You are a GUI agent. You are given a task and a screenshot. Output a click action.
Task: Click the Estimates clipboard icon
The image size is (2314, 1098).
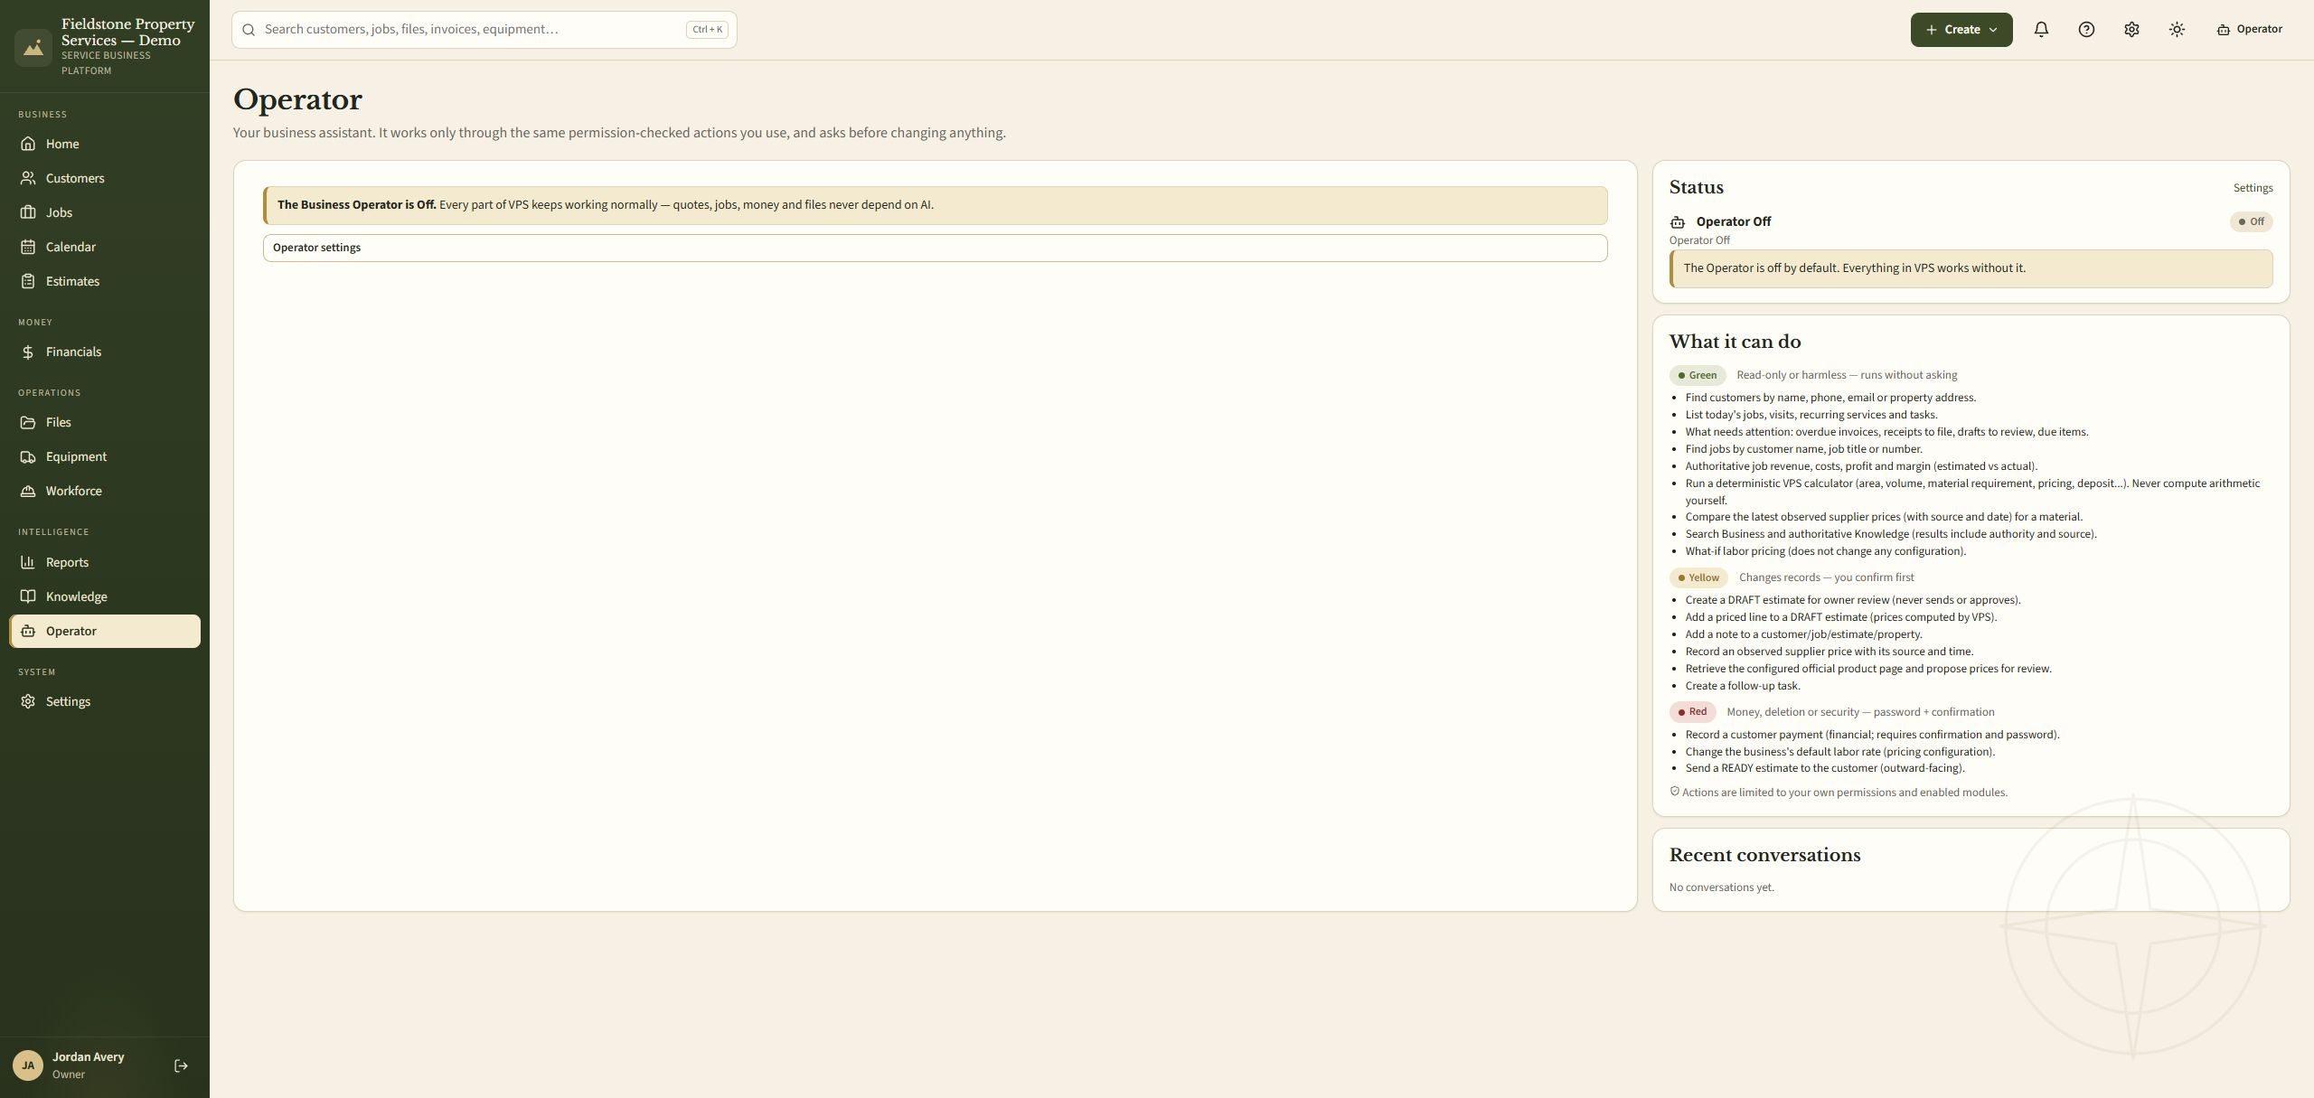(28, 281)
